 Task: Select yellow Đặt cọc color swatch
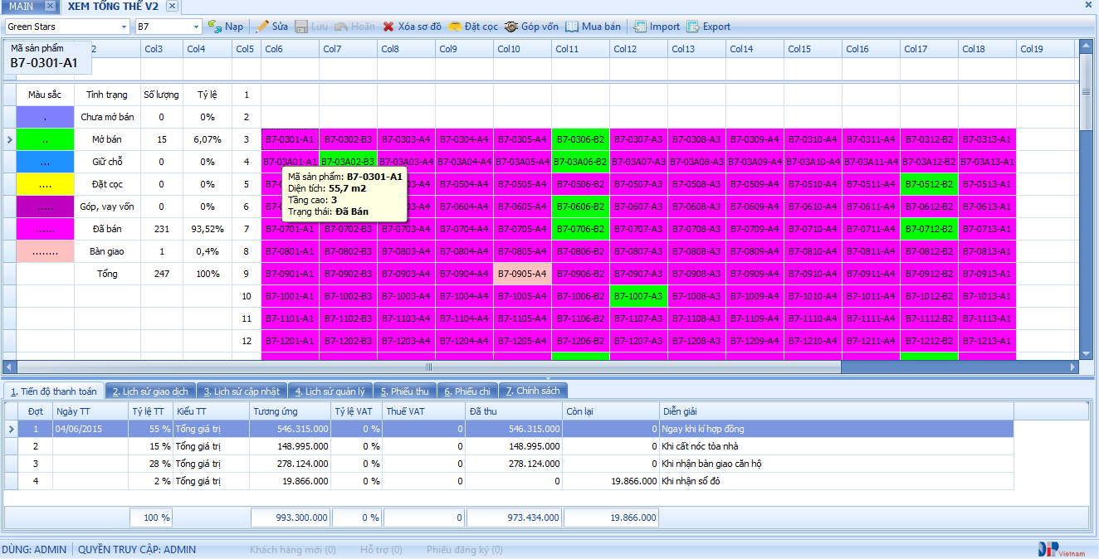[45, 184]
